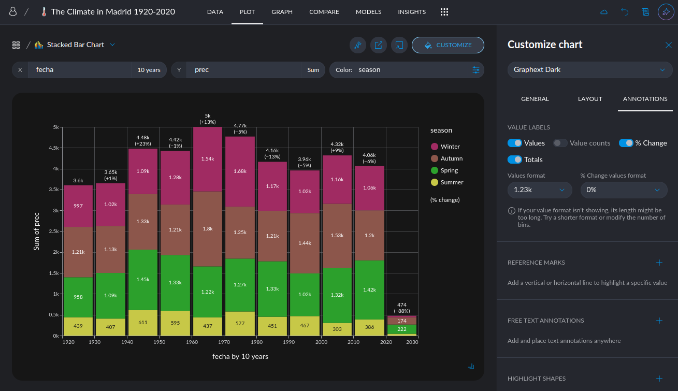
Task: Go to the MODELS tab
Action: pyautogui.click(x=369, y=12)
